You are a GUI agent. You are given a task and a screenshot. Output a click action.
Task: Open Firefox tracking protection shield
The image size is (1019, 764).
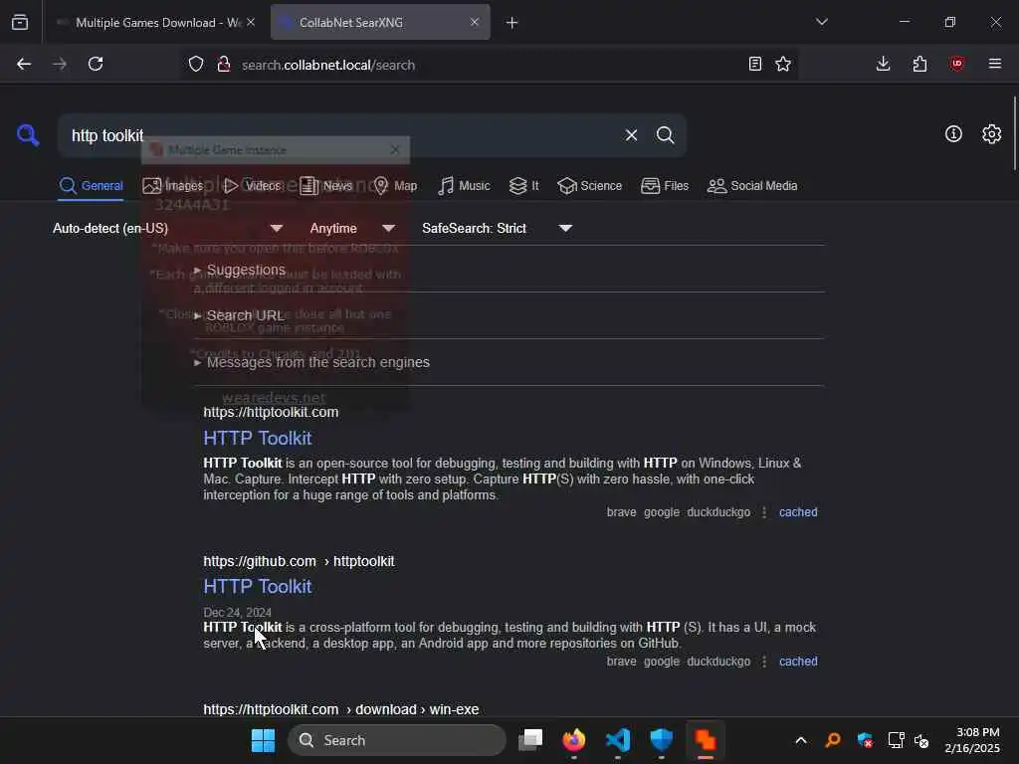(x=196, y=65)
